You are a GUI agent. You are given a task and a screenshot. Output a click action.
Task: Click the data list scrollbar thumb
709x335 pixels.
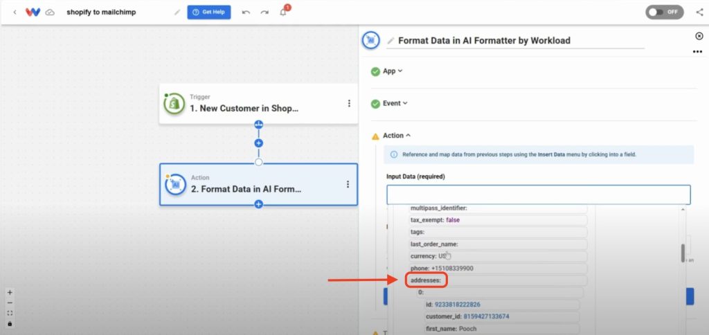tap(683, 253)
